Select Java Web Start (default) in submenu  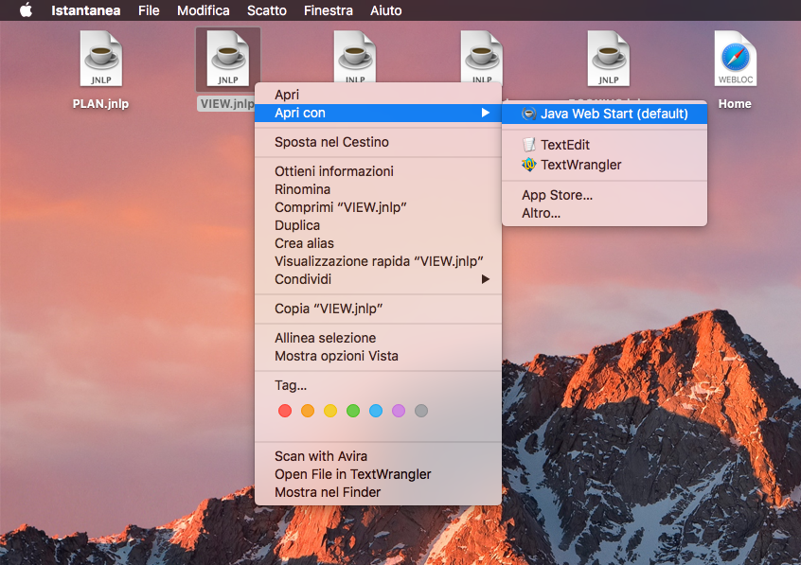pyautogui.click(x=604, y=114)
